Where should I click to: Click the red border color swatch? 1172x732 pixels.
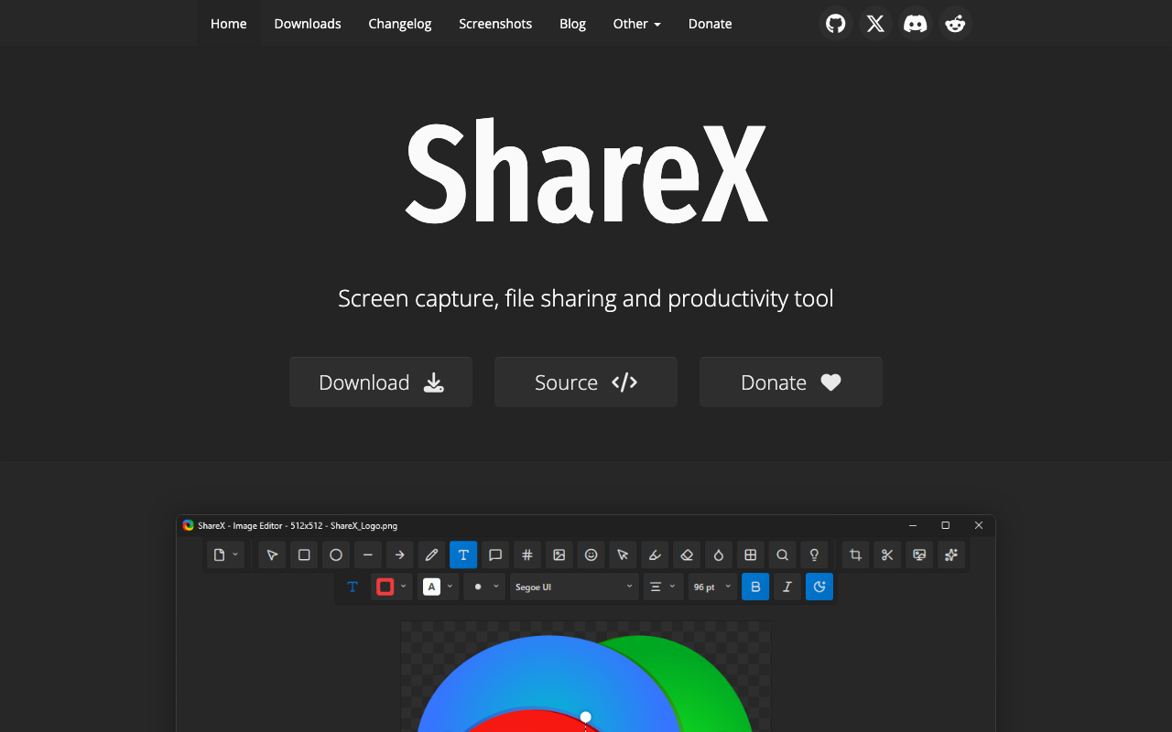(x=385, y=587)
